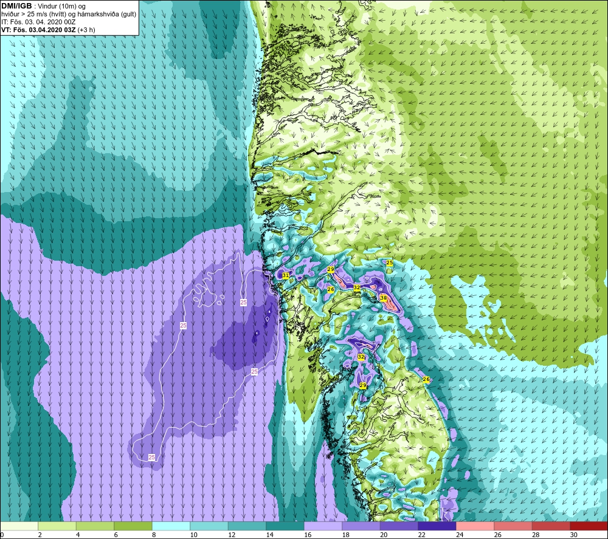Click the pale-yellow 0–2 m/s legend swatch
608x539 pixels.
coord(19,526)
